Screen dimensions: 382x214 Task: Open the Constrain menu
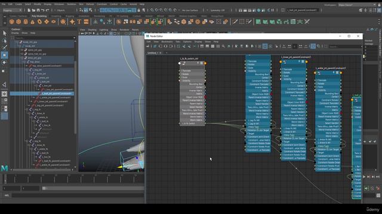click(101, 4)
